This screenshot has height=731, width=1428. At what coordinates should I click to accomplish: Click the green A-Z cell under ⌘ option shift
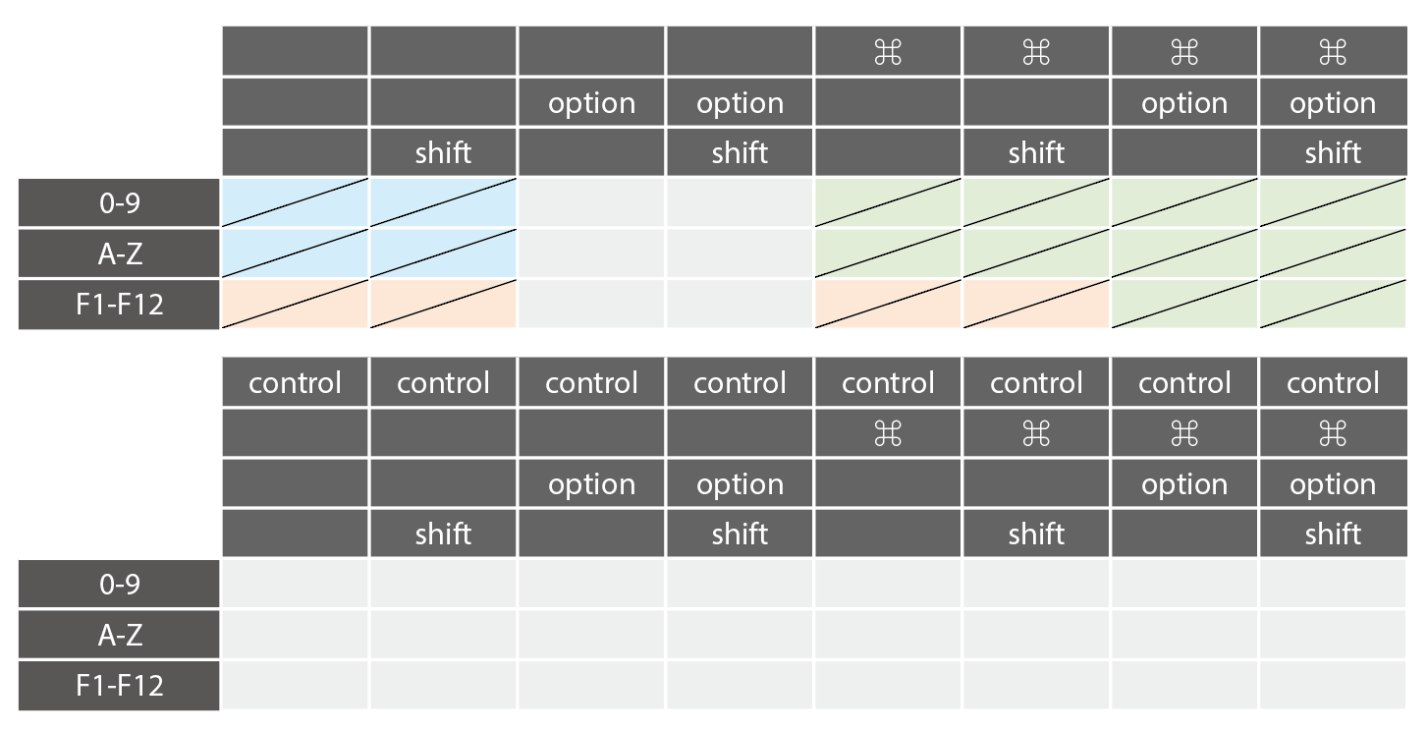(1333, 253)
